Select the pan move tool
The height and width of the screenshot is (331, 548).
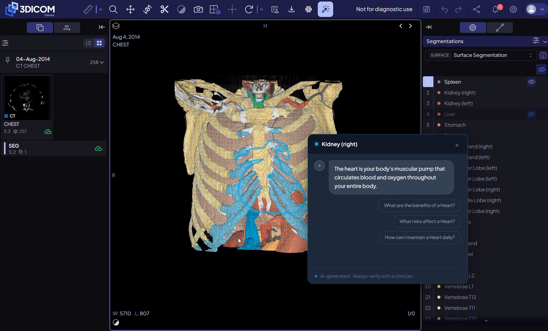130,10
